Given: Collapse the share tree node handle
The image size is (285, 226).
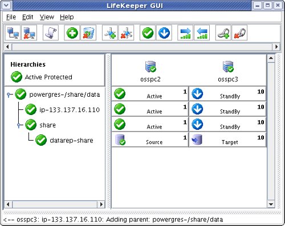Looking at the screenshot, I should point(19,125).
